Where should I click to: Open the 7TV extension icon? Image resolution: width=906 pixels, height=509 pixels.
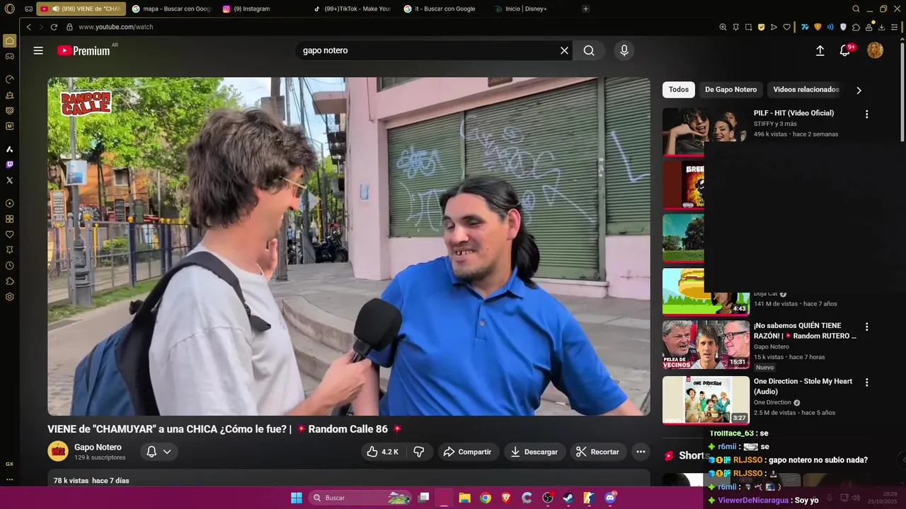pos(805,27)
